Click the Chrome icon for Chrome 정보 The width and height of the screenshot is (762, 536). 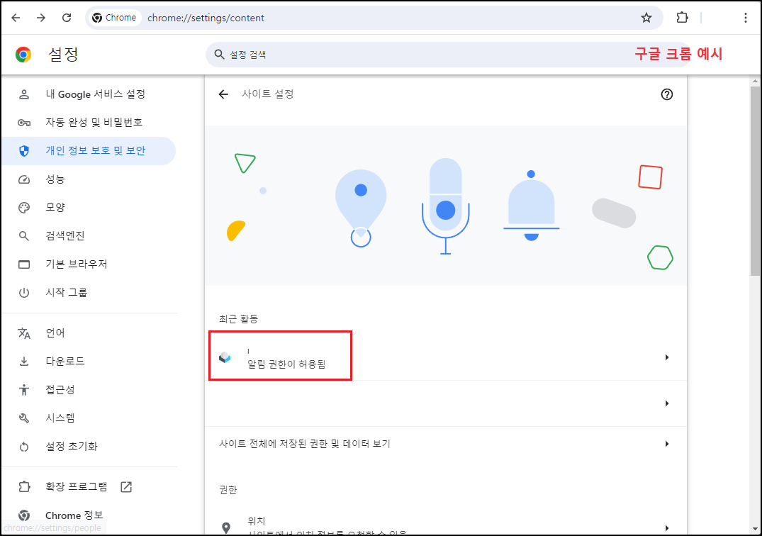pos(24,515)
